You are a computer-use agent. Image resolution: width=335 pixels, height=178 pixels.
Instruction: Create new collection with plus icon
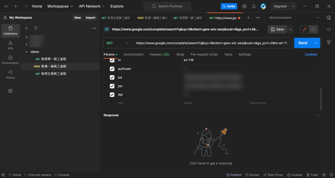coord(26,28)
